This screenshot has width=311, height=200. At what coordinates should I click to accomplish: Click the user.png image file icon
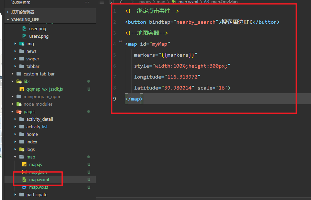point(24,28)
